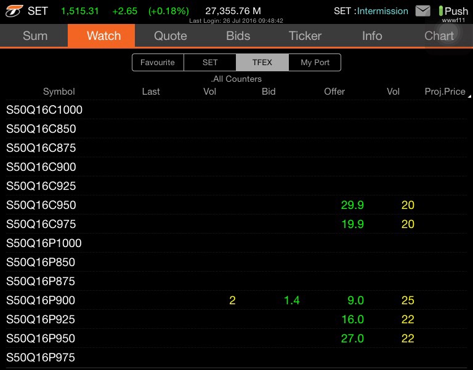The width and height of the screenshot is (473, 370).
Task: Tap the 29.9 offer price
Action: [352, 205]
